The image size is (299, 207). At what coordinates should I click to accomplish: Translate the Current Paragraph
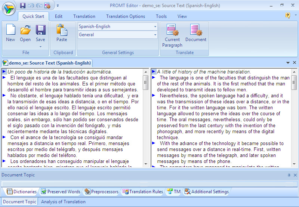click(172, 35)
